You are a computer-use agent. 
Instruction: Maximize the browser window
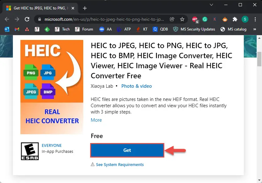(x=240, y=5)
